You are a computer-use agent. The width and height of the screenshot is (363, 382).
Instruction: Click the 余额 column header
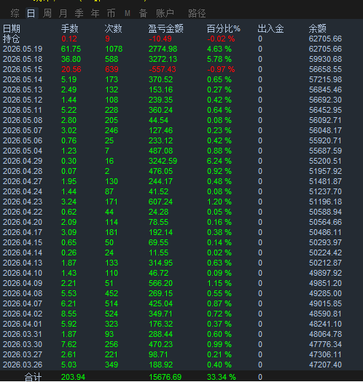[x=318, y=29]
